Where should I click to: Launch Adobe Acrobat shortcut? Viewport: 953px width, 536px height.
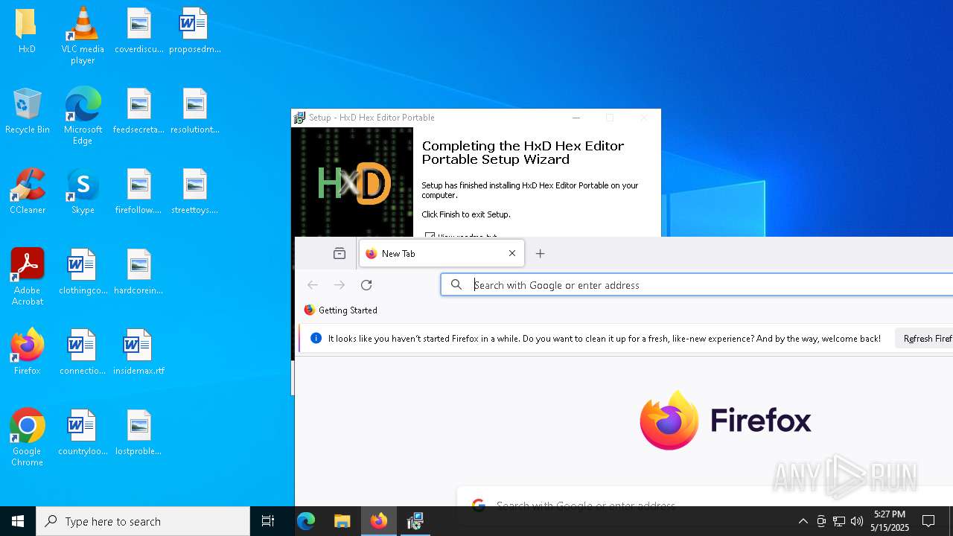[27, 276]
